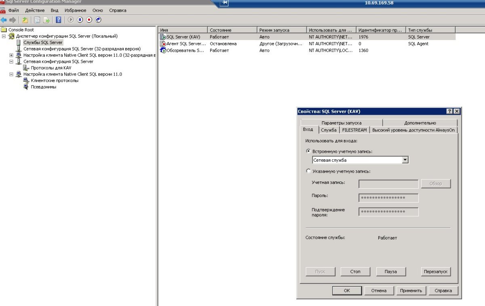Image resolution: width=485 pixels, height=306 pixels.
Task: Select the specified account radio button
Action: pyautogui.click(x=309, y=171)
